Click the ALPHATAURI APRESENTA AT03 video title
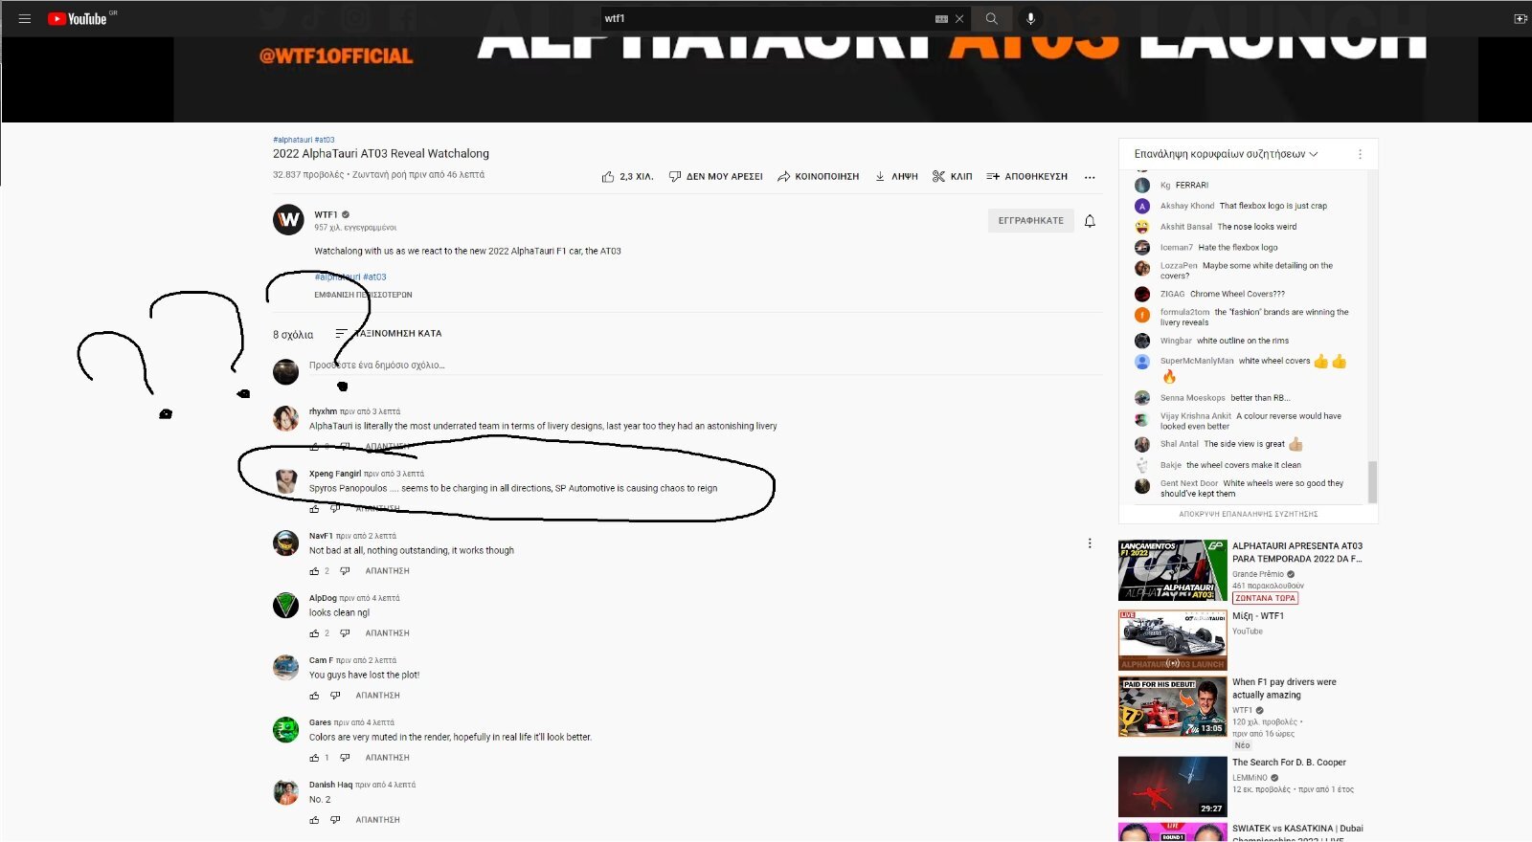 click(1297, 552)
